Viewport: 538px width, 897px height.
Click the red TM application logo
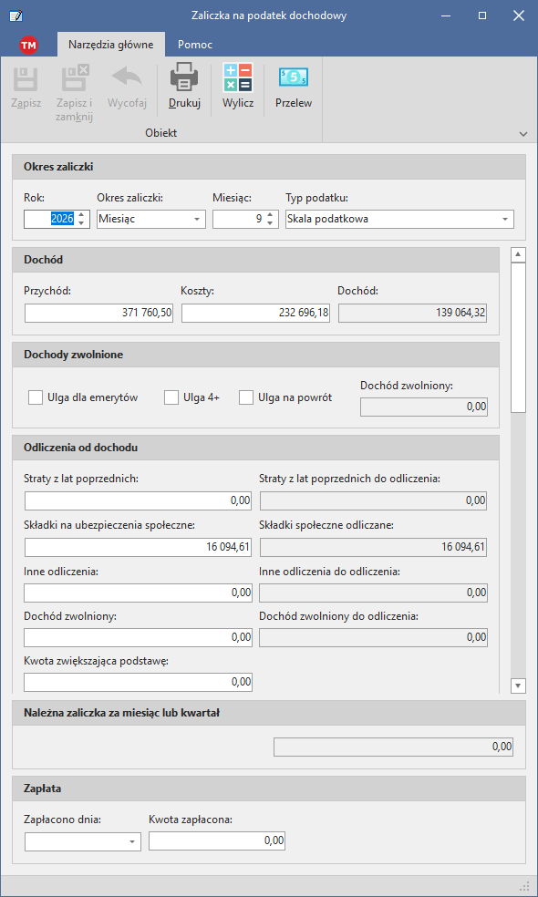click(x=27, y=45)
